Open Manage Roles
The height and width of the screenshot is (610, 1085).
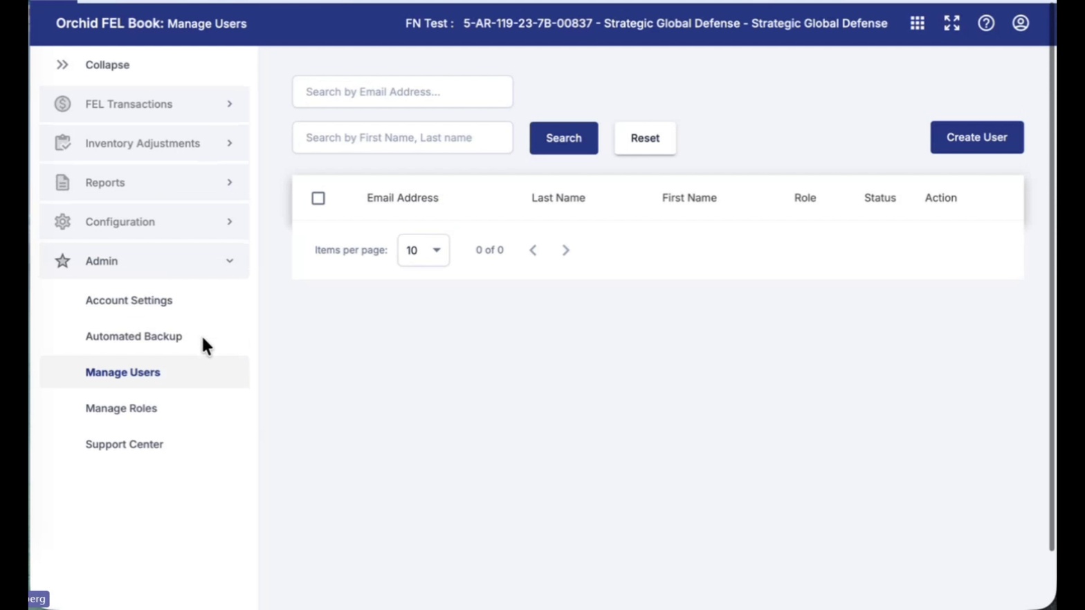coord(121,408)
